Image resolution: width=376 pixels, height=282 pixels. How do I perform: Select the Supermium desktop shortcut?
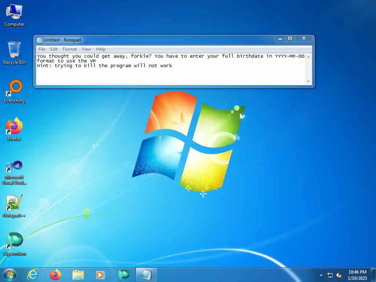[x=14, y=244]
